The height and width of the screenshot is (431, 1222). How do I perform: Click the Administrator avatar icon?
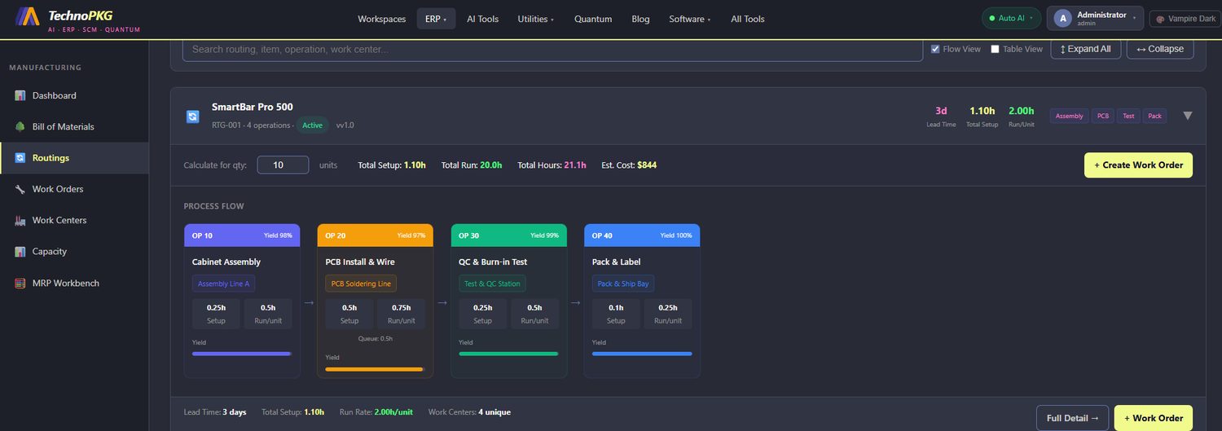1062,18
